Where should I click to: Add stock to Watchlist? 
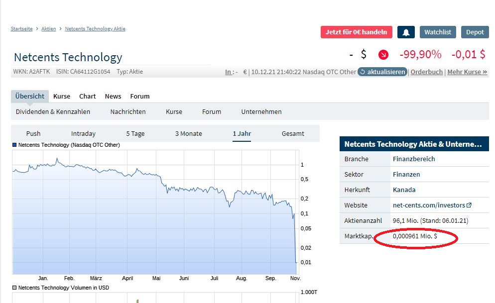point(438,32)
